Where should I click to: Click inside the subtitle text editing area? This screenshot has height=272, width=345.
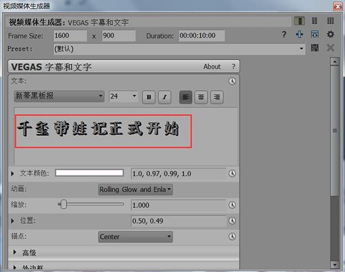[125, 137]
